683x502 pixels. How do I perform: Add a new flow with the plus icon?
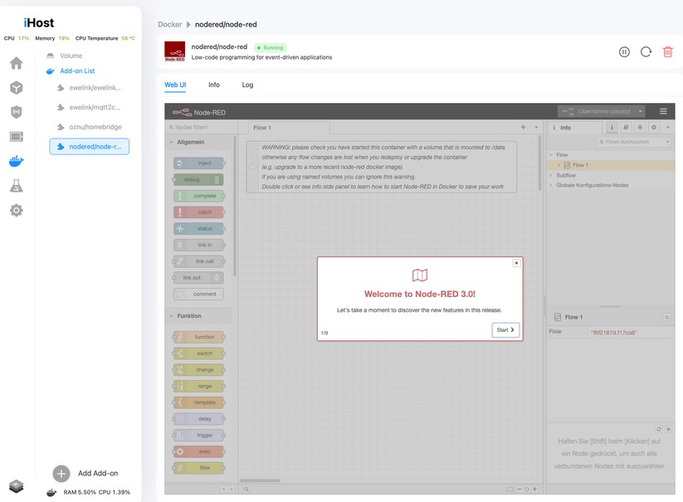523,127
